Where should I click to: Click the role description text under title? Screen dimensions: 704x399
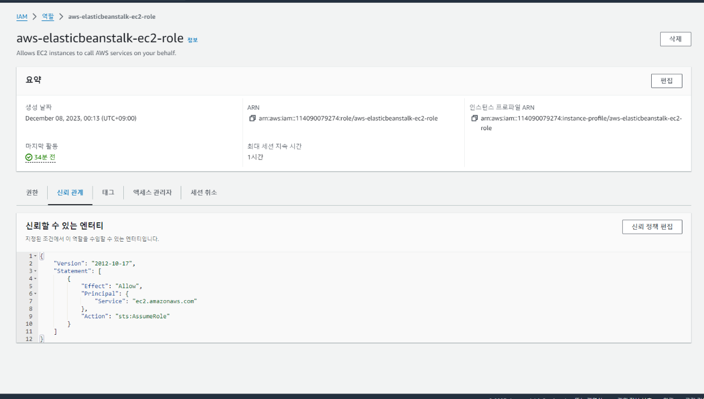96,53
